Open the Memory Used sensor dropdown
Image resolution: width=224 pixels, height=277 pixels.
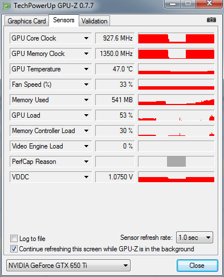coord(86,100)
